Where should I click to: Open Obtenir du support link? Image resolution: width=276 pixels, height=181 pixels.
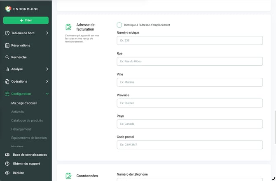coord(26,164)
